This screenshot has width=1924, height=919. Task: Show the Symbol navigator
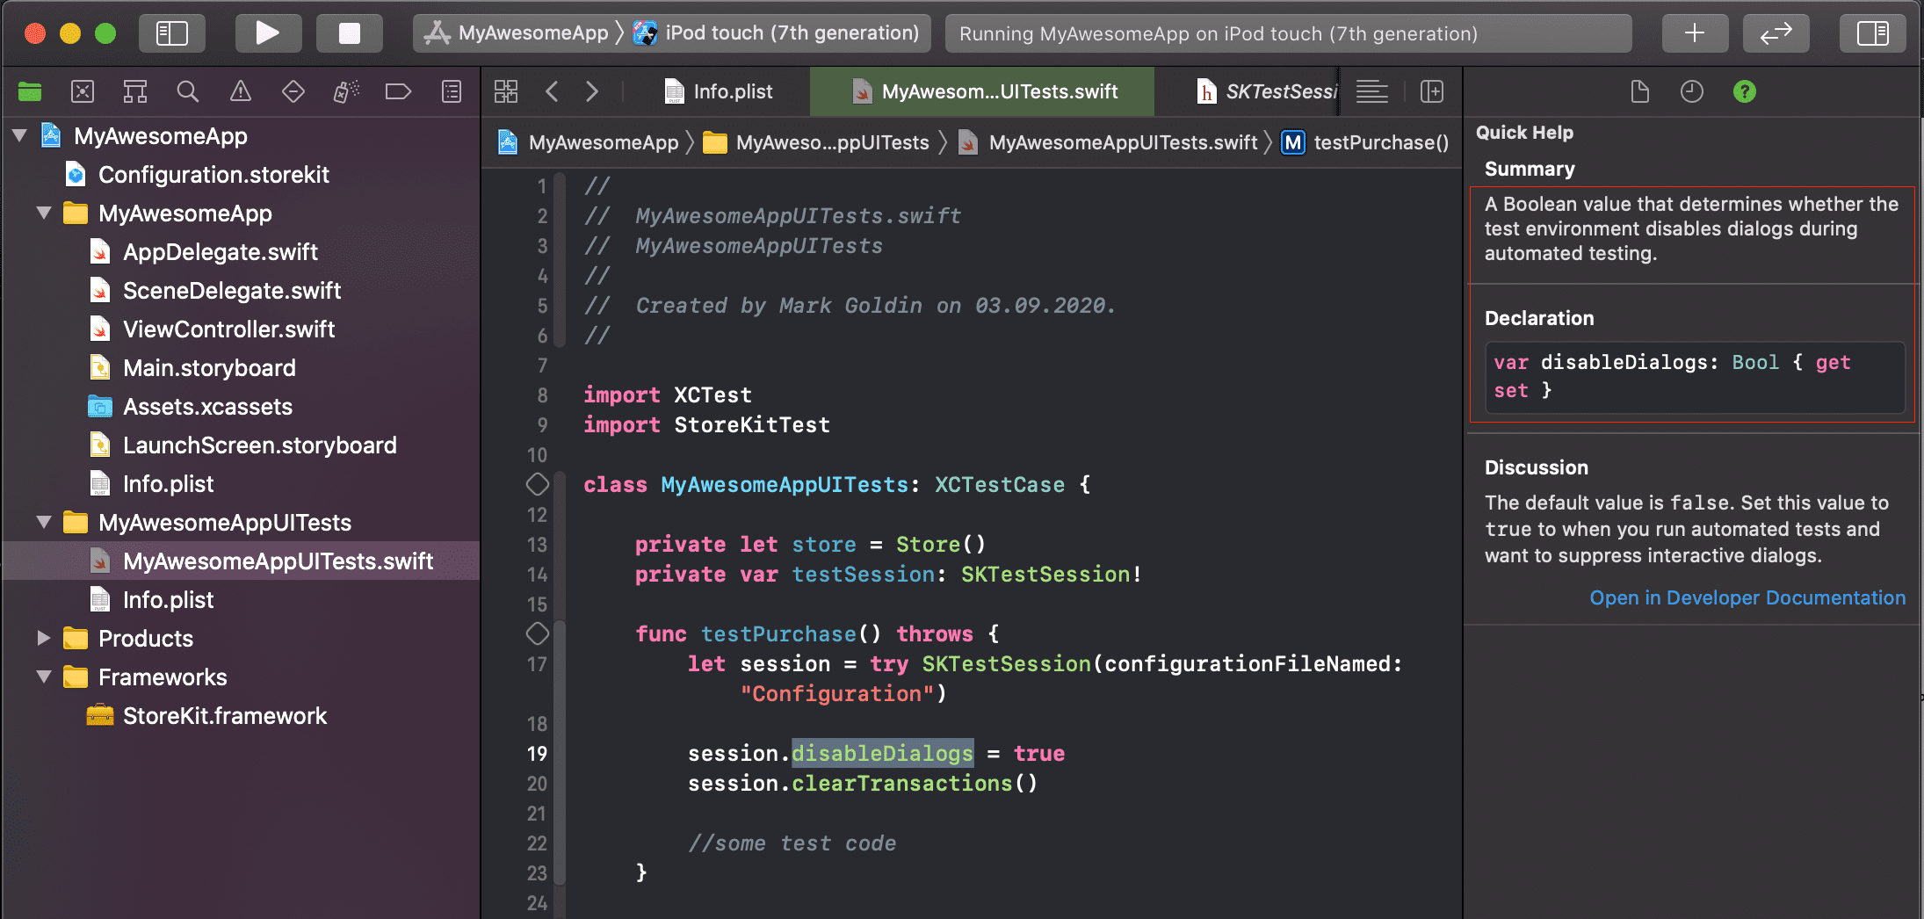(x=135, y=91)
